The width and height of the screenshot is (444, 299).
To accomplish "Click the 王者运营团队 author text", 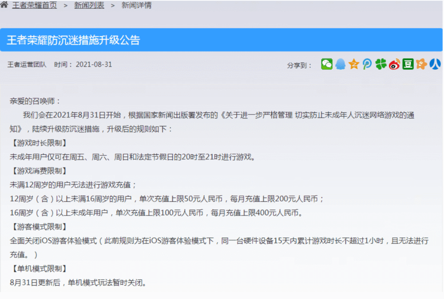I will point(27,64).
